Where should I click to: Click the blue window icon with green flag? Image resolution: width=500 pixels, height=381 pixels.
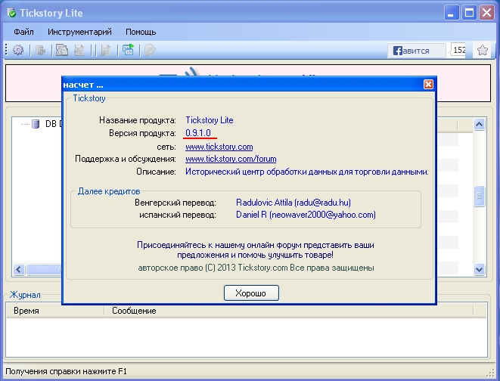(128, 50)
